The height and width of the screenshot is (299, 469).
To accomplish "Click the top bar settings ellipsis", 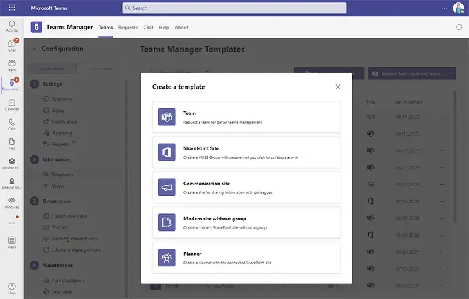I will pyautogui.click(x=444, y=8).
